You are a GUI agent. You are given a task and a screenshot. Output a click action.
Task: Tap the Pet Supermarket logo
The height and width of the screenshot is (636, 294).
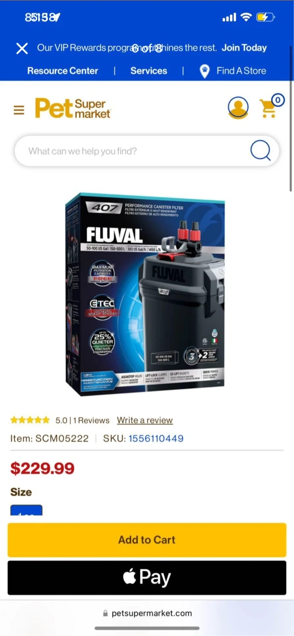[x=73, y=108]
